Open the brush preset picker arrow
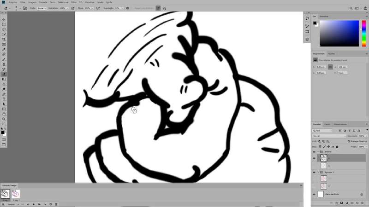369x207 pixels. (20, 8)
